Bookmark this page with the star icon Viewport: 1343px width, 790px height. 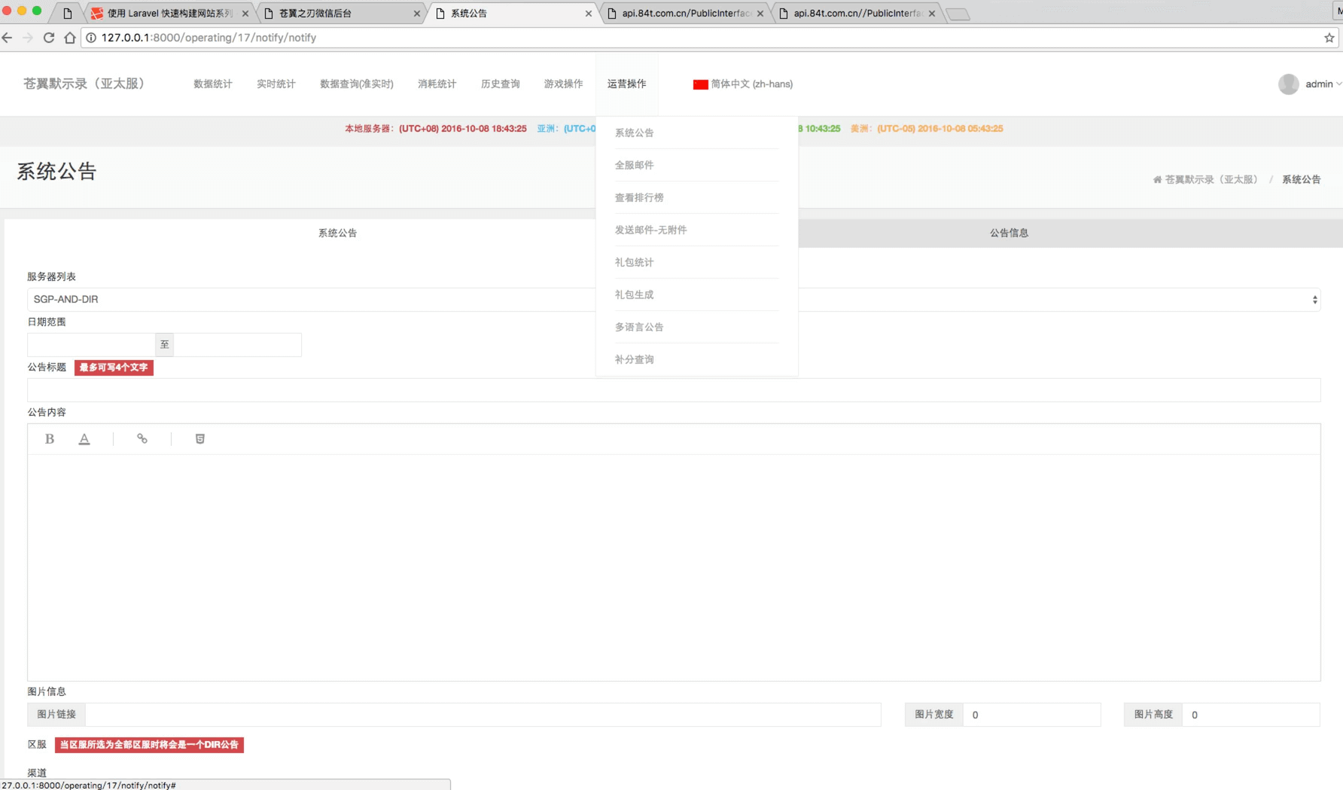click(x=1329, y=38)
